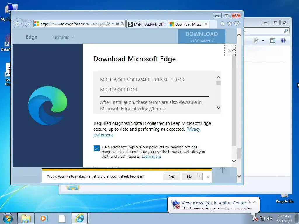Image resolution: width=299 pixels, height=224 pixels.
Task: Open the dropdown arrow beside No
Action: pyautogui.click(x=200, y=176)
